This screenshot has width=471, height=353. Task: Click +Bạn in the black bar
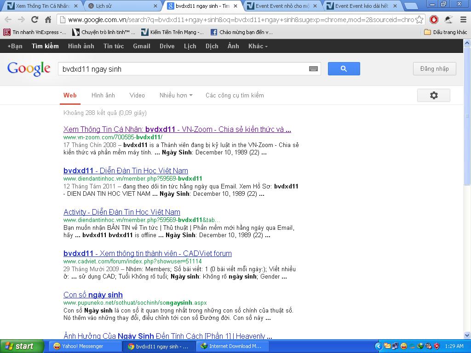click(x=15, y=46)
